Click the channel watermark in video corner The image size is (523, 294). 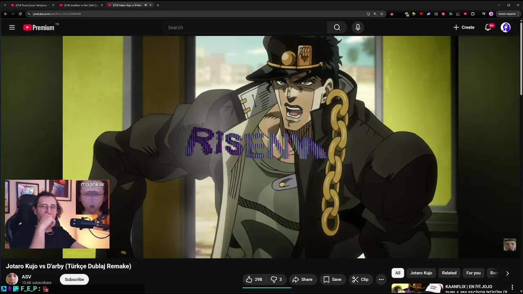[x=510, y=245]
